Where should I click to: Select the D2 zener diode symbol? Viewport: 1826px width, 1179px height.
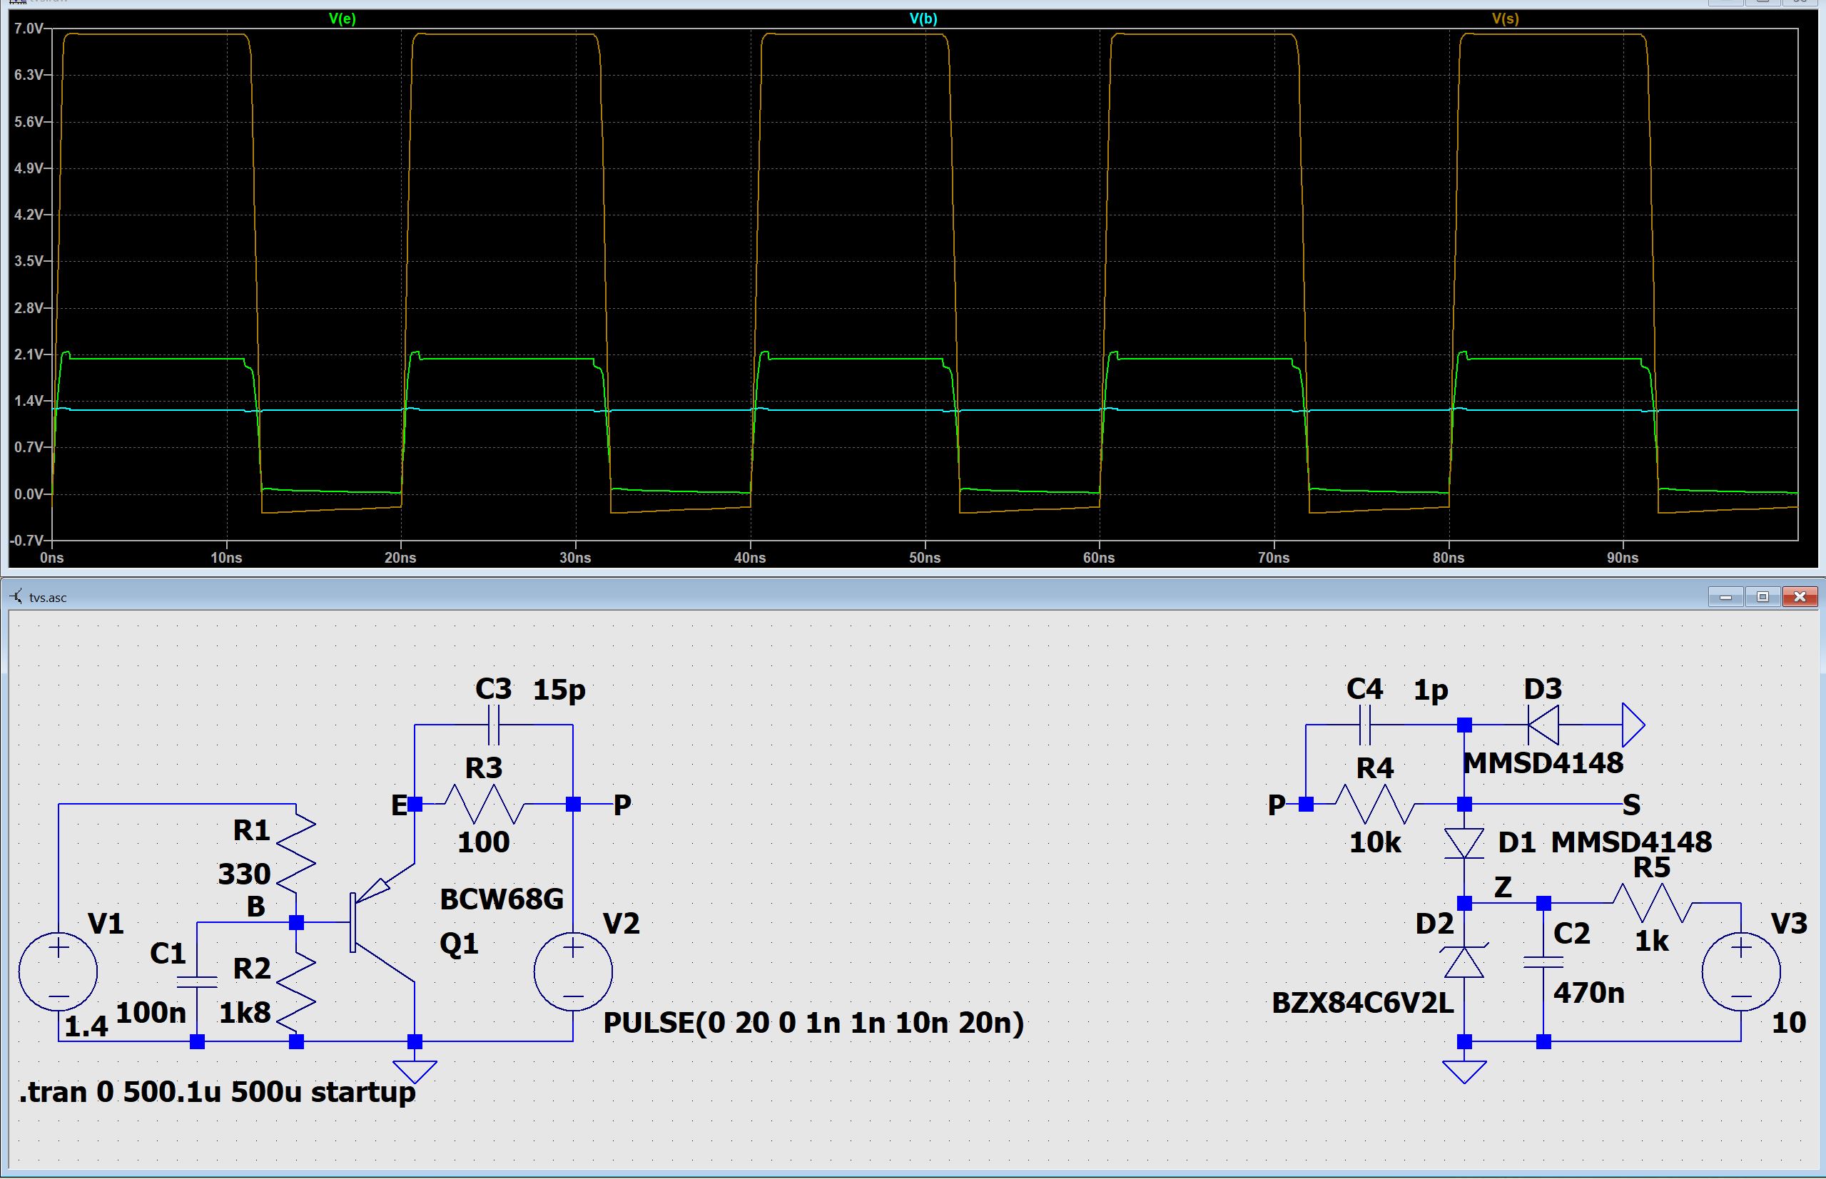[1464, 961]
